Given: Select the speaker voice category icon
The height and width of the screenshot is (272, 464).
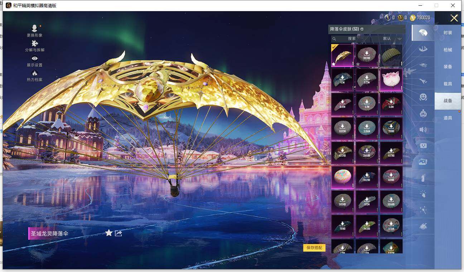Looking at the screenshot, I should [423, 129].
